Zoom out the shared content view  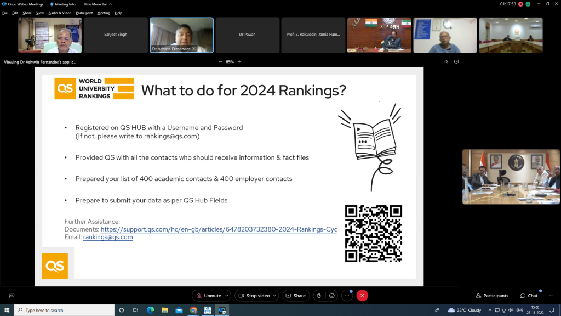click(x=220, y=62)
